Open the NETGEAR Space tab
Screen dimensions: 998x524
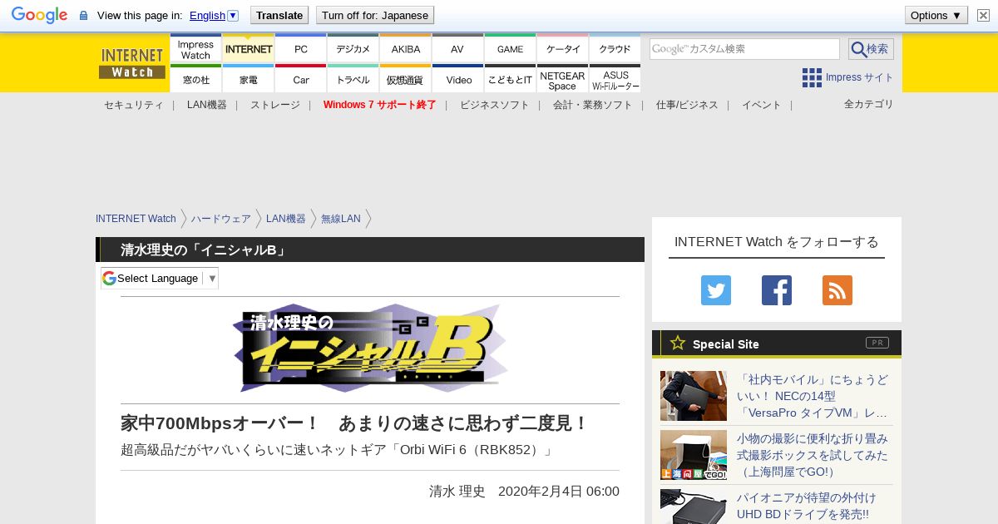click(563, 79)
